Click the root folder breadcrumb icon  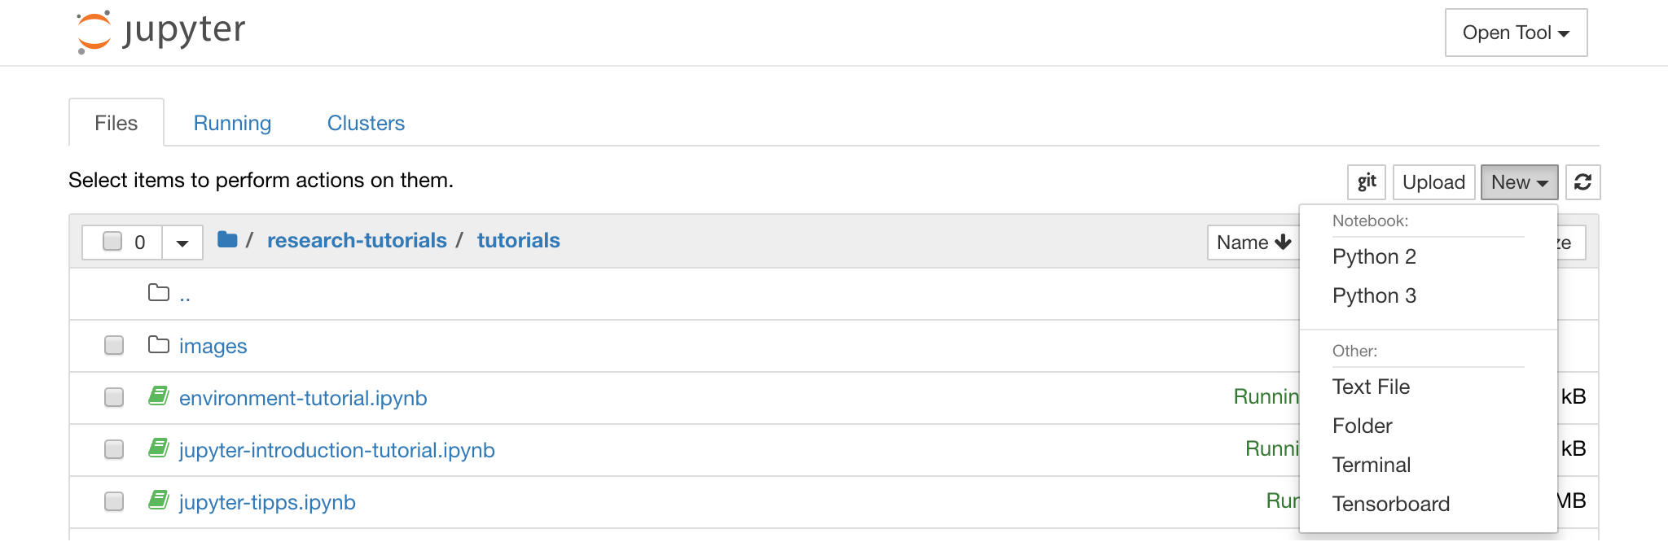tap(227, 240)
